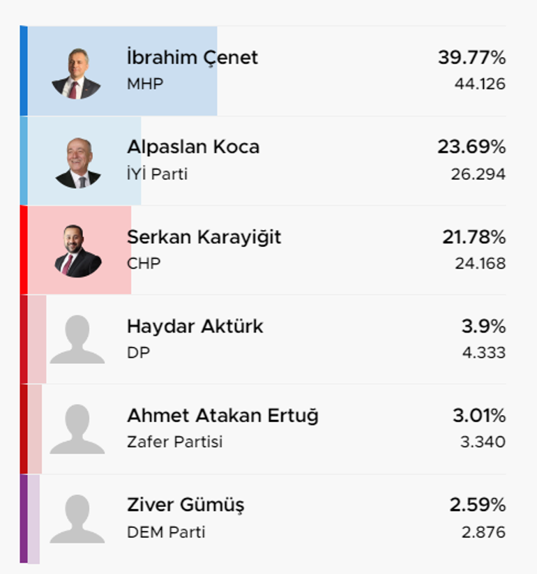
Task: Click Haydar Aktürk's placeholder avatar icon
Action: click(77, 340)
